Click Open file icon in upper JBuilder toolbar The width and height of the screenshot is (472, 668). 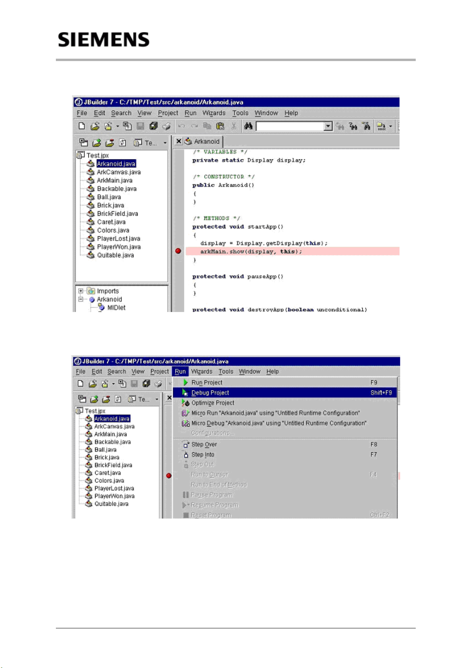click(95, 126)
